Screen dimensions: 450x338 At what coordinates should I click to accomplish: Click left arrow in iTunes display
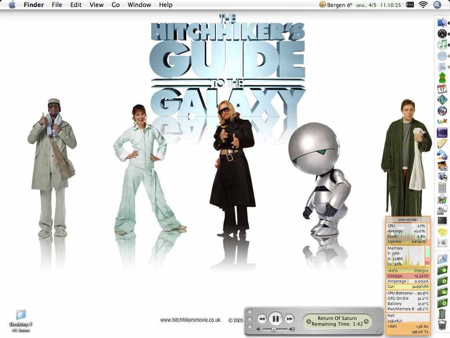[x=308, y=321]
